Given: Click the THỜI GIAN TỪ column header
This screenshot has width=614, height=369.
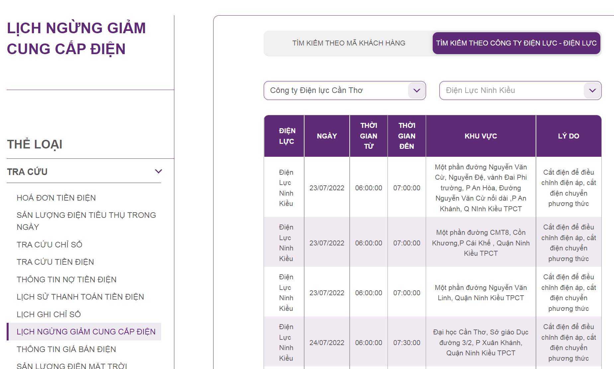Looking at the screenshot, I should 369,136.
